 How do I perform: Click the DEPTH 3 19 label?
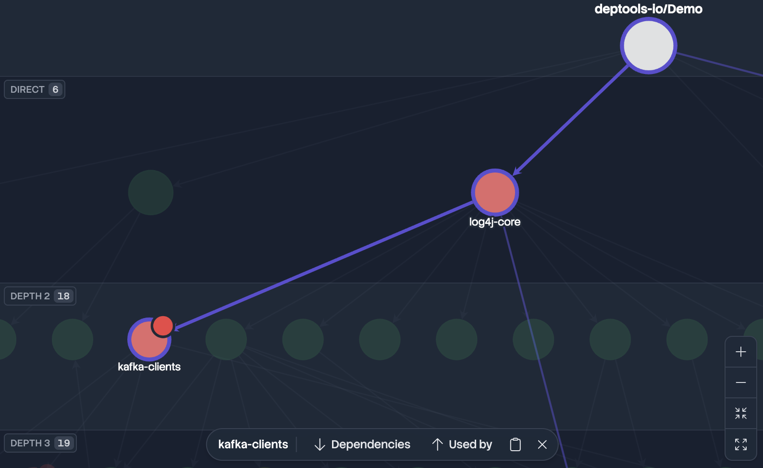[40, 443]
